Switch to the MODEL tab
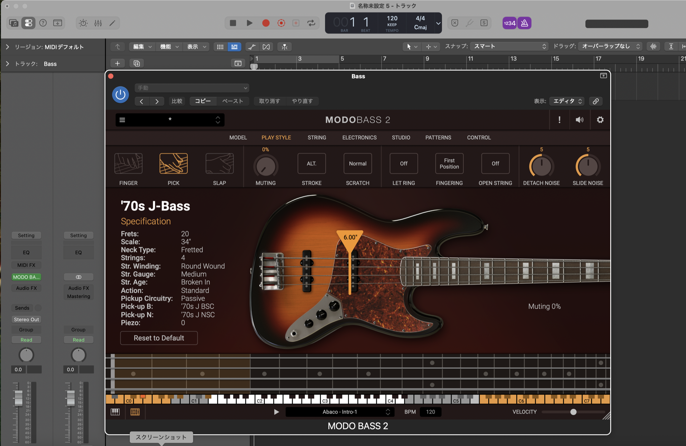Screen dimensions: 686x446 [x=238, y=138]
